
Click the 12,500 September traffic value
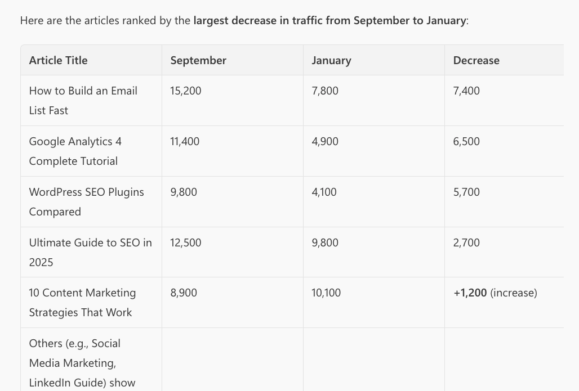pyautogui.click(x=186, y=243)
